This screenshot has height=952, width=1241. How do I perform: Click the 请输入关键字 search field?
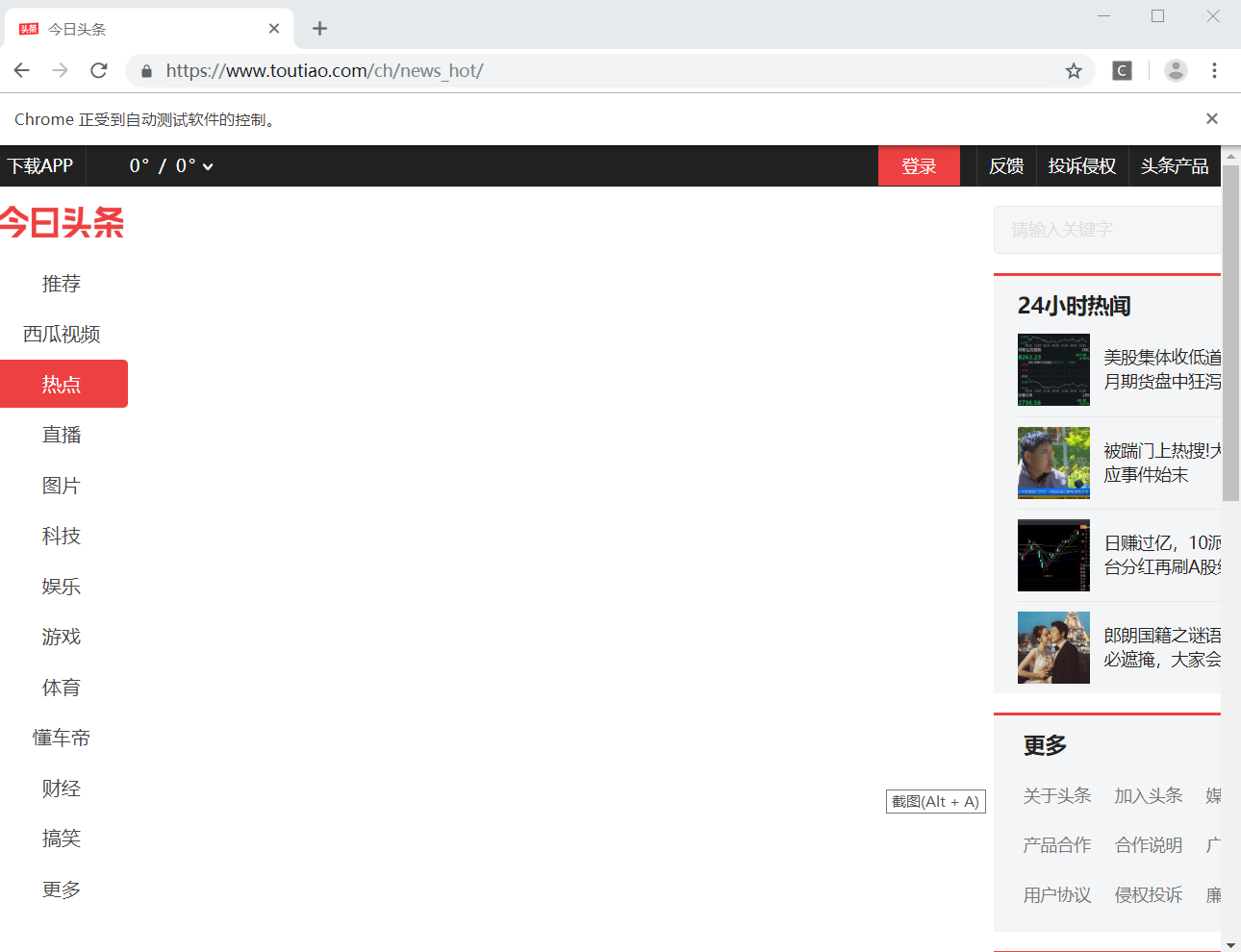tap(1107, 230)
